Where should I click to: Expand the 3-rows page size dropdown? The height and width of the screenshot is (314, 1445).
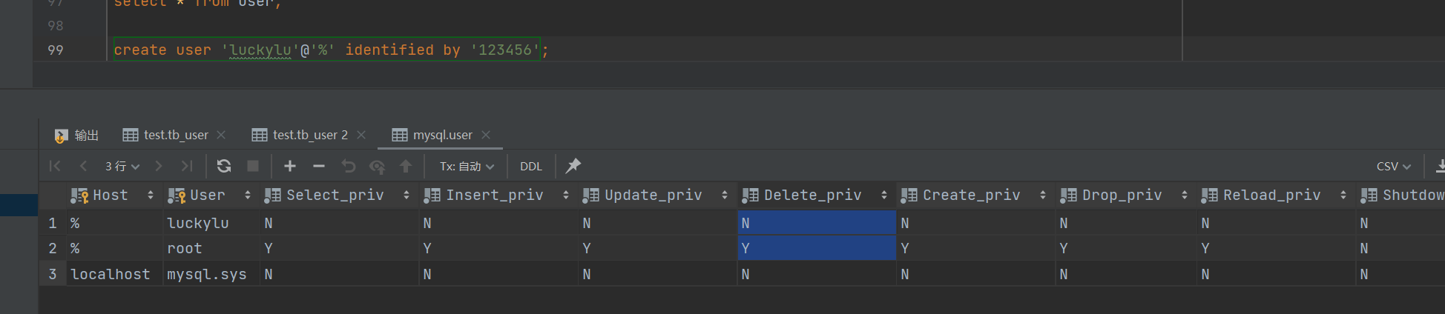pyautogui.click(x=122, y=166)
